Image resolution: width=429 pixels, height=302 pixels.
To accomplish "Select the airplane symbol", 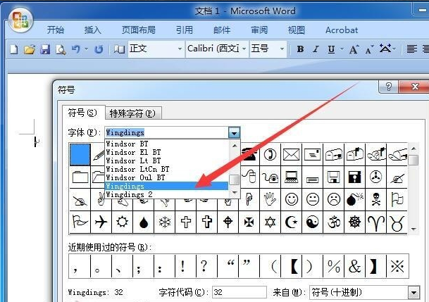I will coord(101,222).
